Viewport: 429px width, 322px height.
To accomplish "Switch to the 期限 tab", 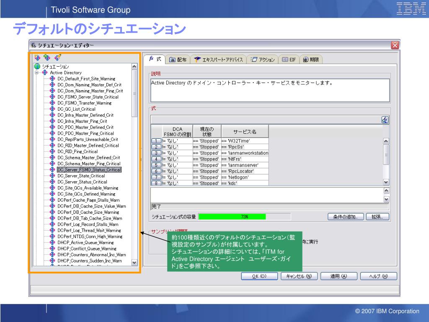I will coord(311,60).
